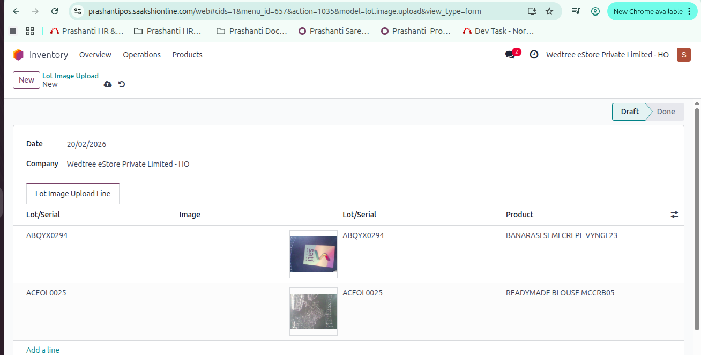
Task: Open the Products menu
Action: click(x=187, y=55)
